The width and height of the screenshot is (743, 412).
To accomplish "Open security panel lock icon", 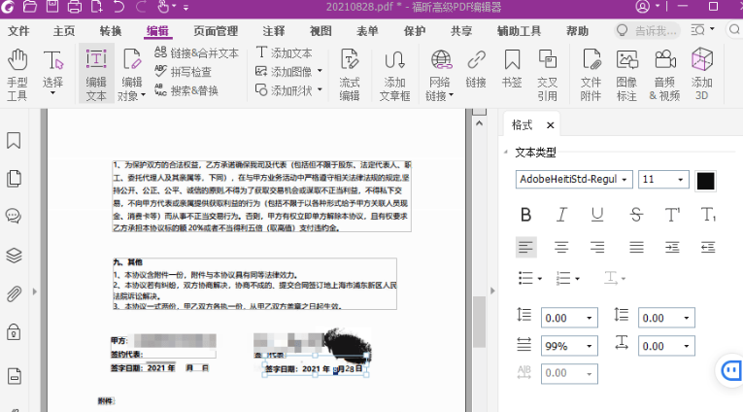I will (x=14, y=332).
